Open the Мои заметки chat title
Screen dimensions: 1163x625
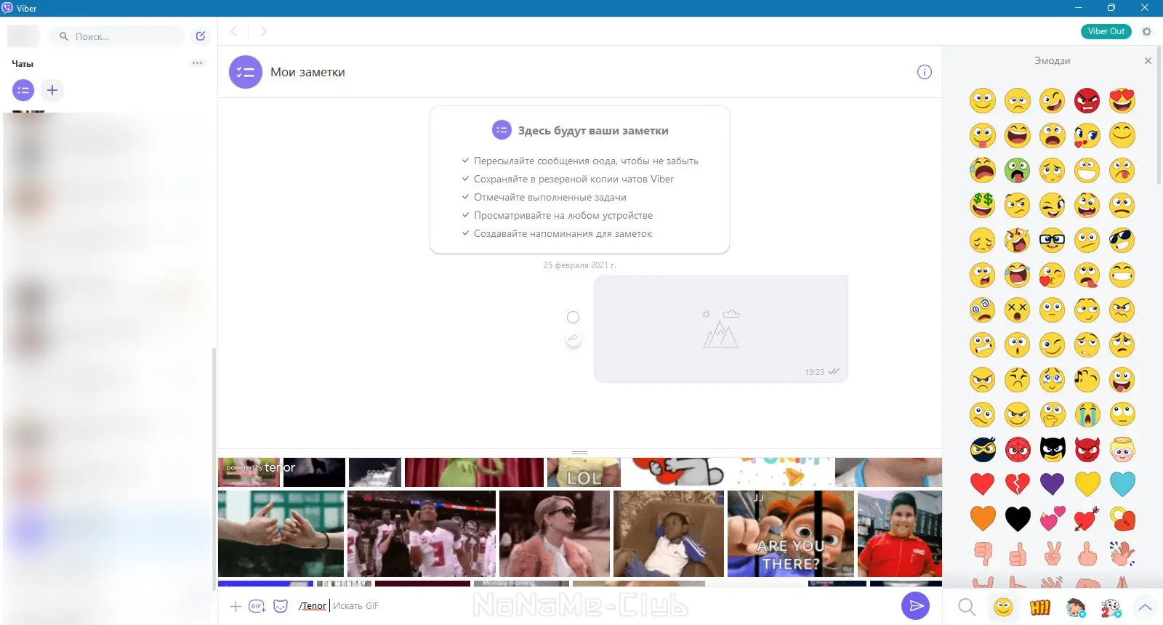[x=307, y=72]
